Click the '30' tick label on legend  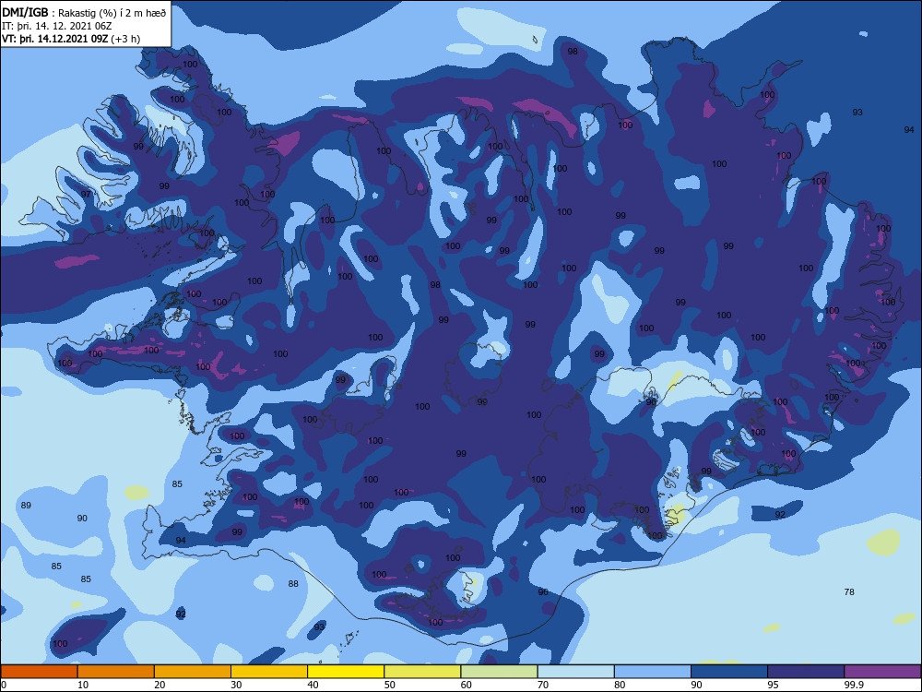click(236, 685)
